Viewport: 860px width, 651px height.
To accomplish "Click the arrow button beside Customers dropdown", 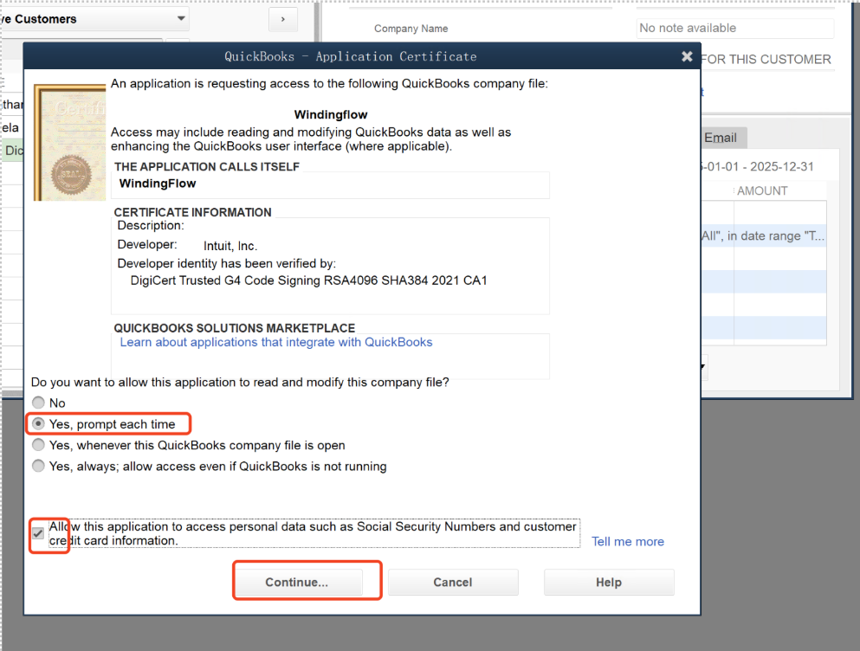I will click(x=283, y=19).
